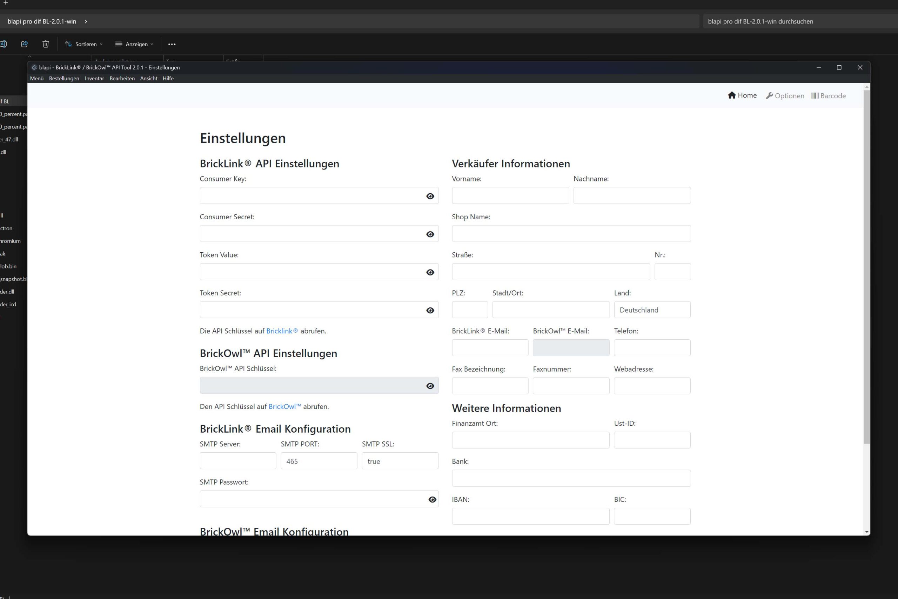Click the blapi app icon in title bar
The image size is (898, 599).
coord(34,67)
